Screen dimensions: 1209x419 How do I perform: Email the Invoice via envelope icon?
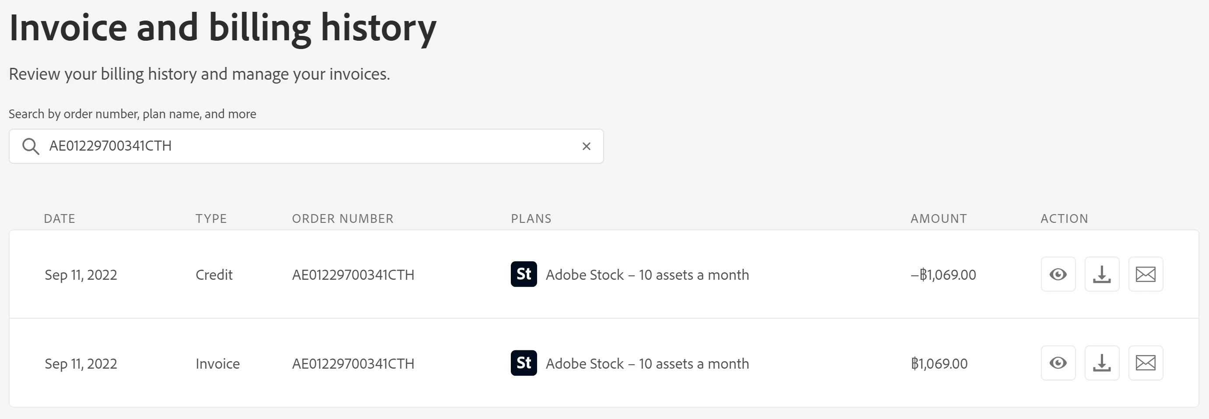tap(1145, 363)
